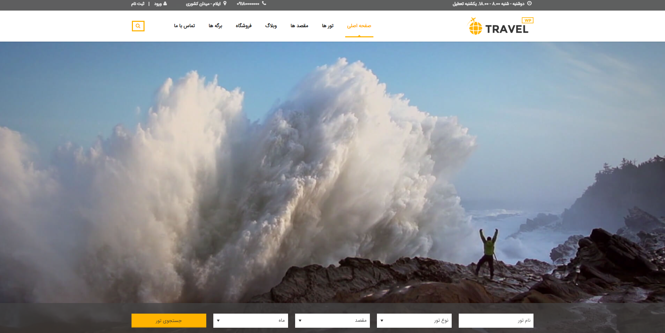Click the TRAVEL WP globe logo

point(500,26)
